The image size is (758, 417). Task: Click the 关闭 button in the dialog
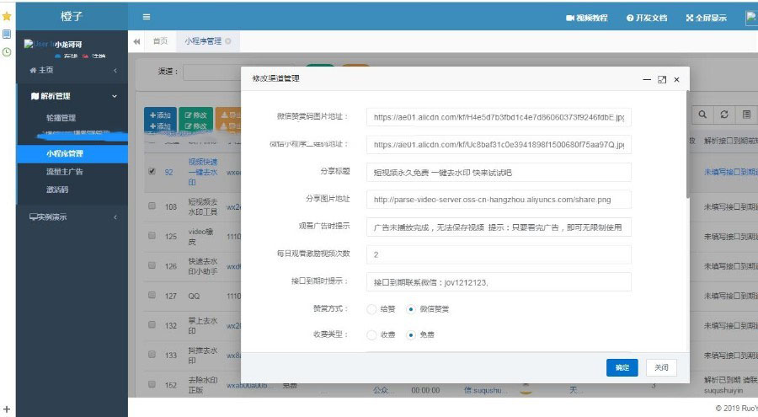(661, 367)
